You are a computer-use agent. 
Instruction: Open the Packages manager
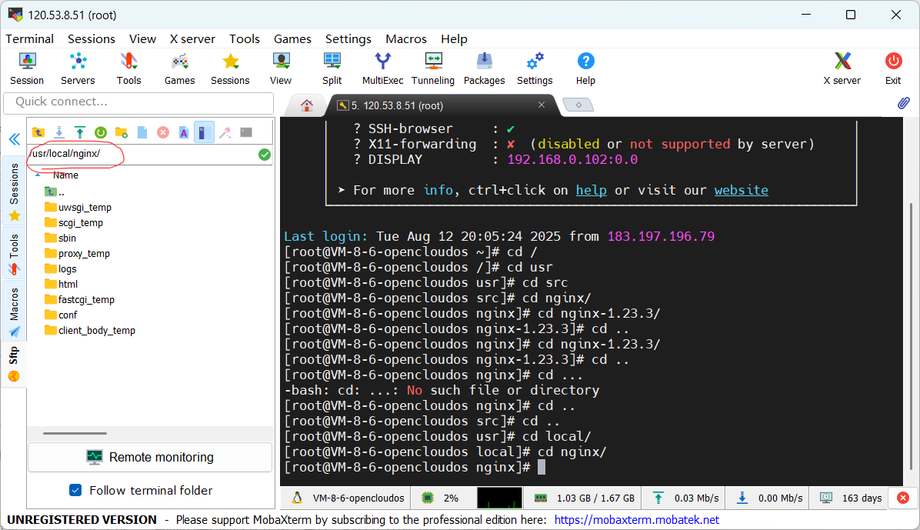pyautogui.click(x=484, y=68)
